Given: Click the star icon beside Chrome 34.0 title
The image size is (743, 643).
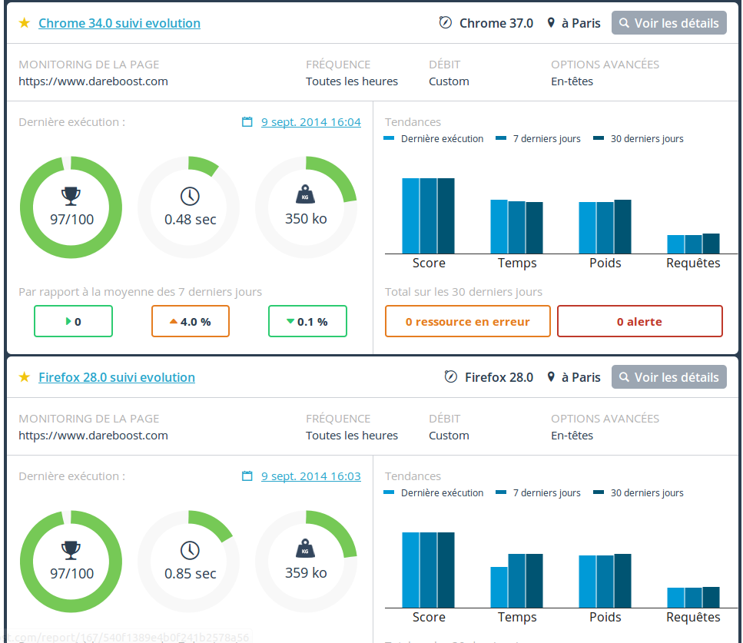Looking at the screenshot, I should pyautogui.click(x=25, y=23).
